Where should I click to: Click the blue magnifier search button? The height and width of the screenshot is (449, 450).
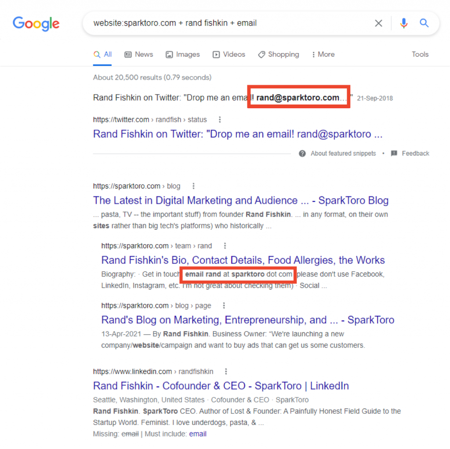(x=424, y=23)
